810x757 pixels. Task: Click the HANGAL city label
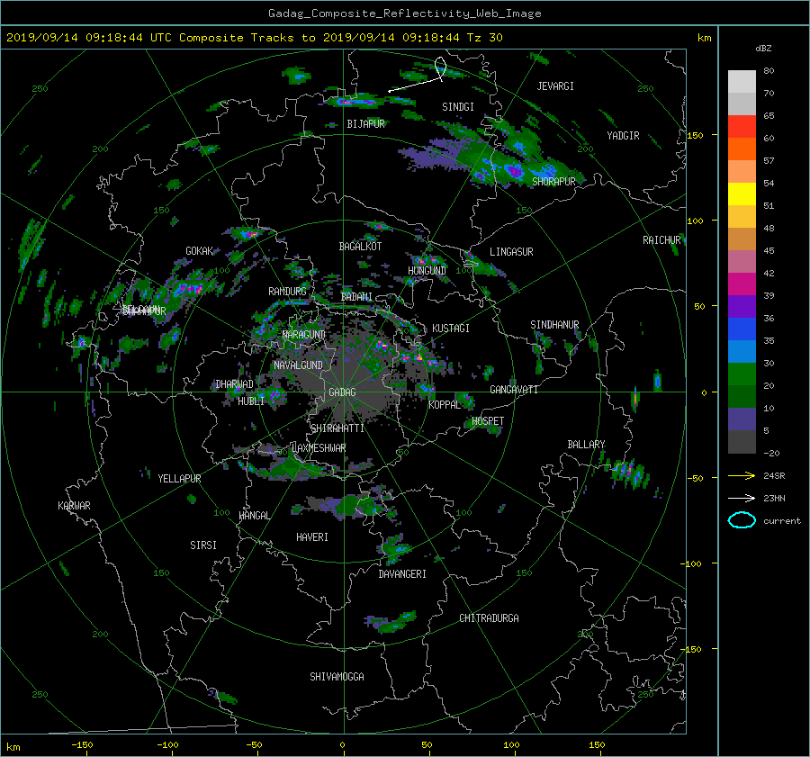[x=254, y=516]
